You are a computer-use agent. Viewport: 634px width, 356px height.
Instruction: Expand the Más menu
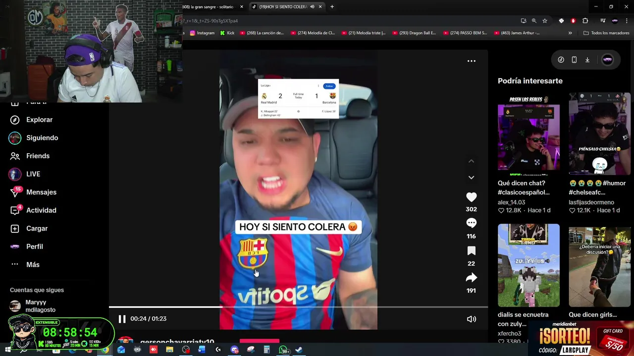coord(25,265)
